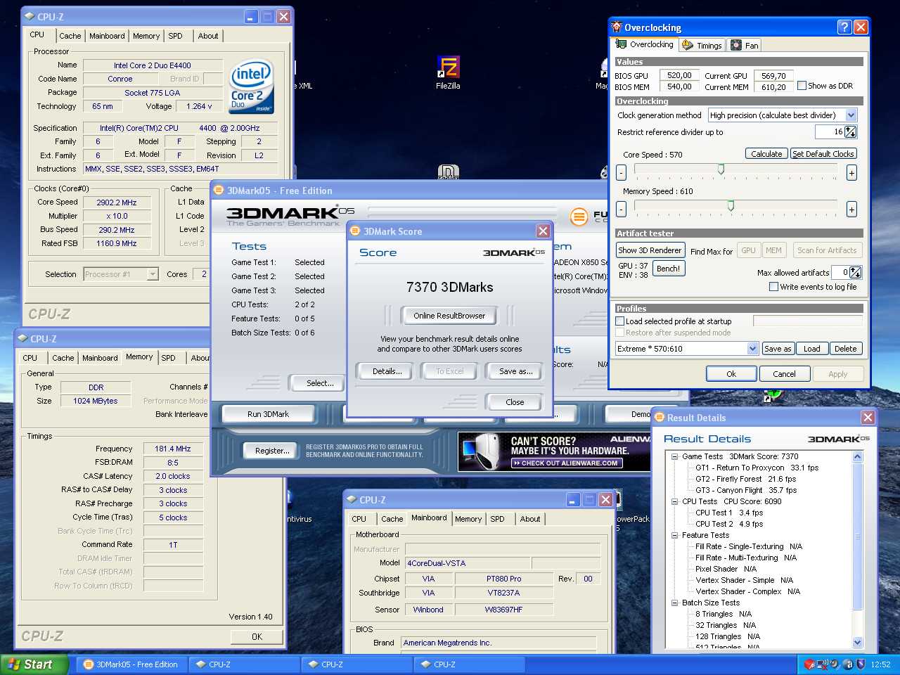The width and height of the screenshot is (900, 675).
Task: Click the Intel Core 2 Duo logo
Action: pyautogui.click(x=252, y=87)
